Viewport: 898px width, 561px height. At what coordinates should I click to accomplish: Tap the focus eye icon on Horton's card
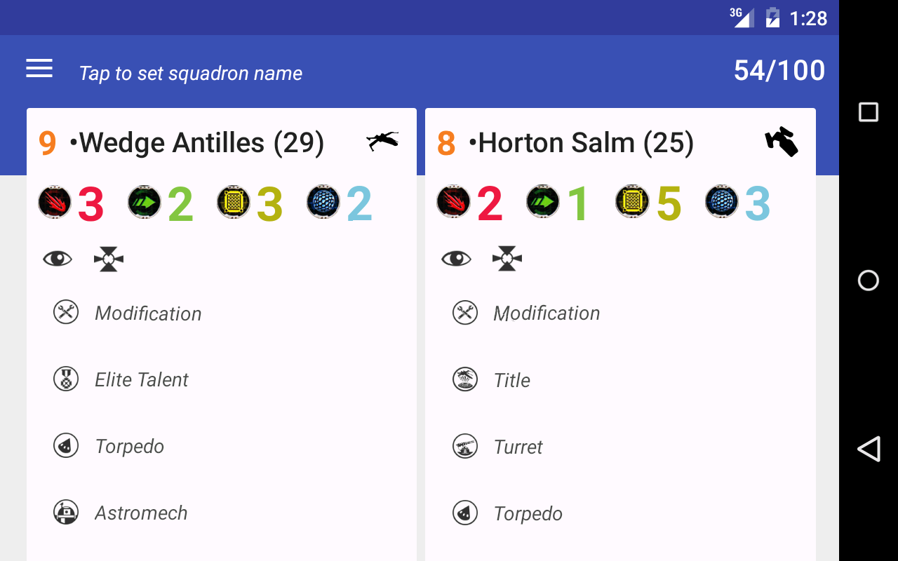tap(456, 259)
